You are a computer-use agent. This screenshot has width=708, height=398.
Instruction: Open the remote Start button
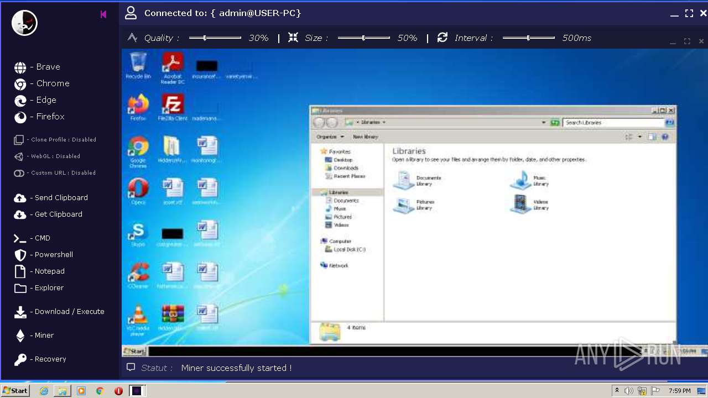coord(134,351)
